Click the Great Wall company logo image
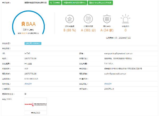The height and width of the screenshot is (116, 159). click(36, 104)
